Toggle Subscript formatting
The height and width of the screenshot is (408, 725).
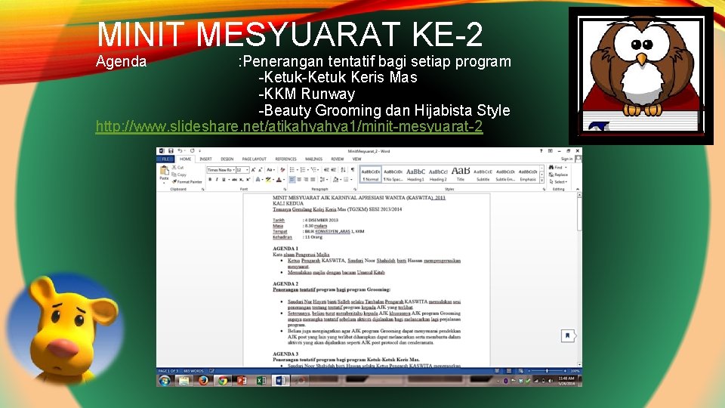point(242,180)
